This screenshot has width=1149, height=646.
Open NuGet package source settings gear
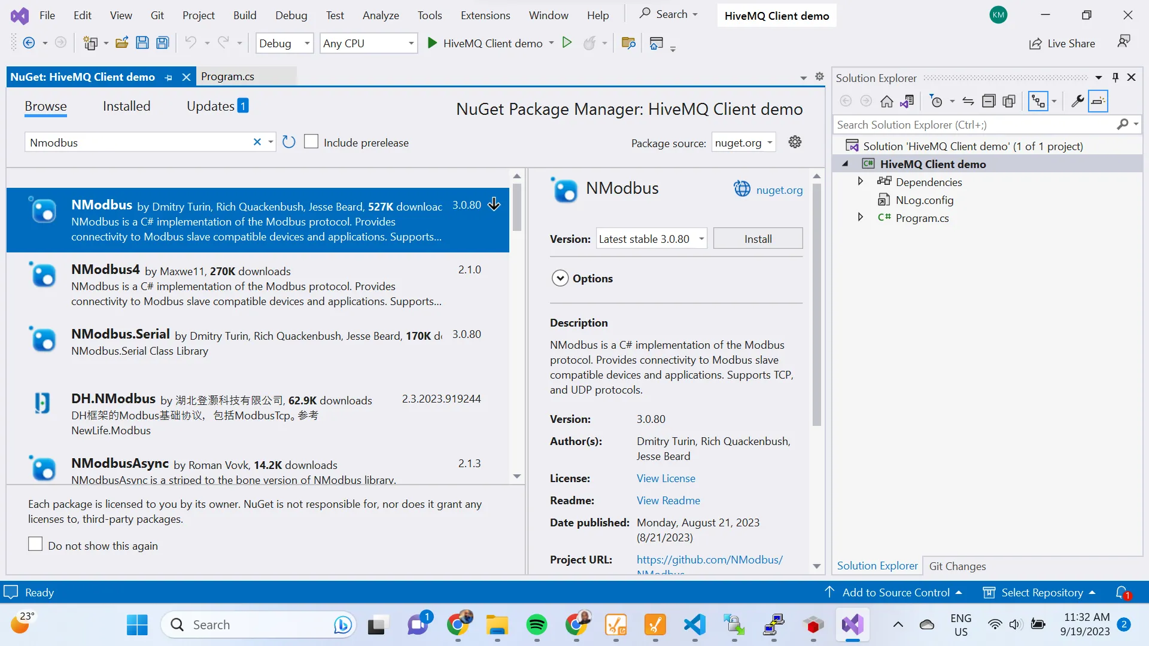click(795, 142)
